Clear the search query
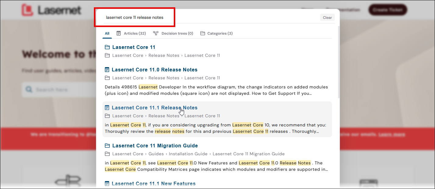 click(x=327, y=18)
